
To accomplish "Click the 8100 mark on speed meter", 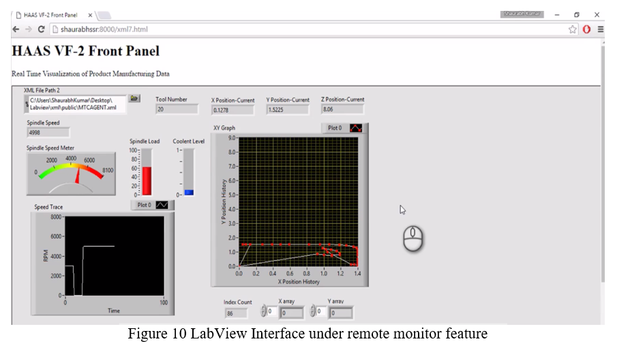I will 108,170.
